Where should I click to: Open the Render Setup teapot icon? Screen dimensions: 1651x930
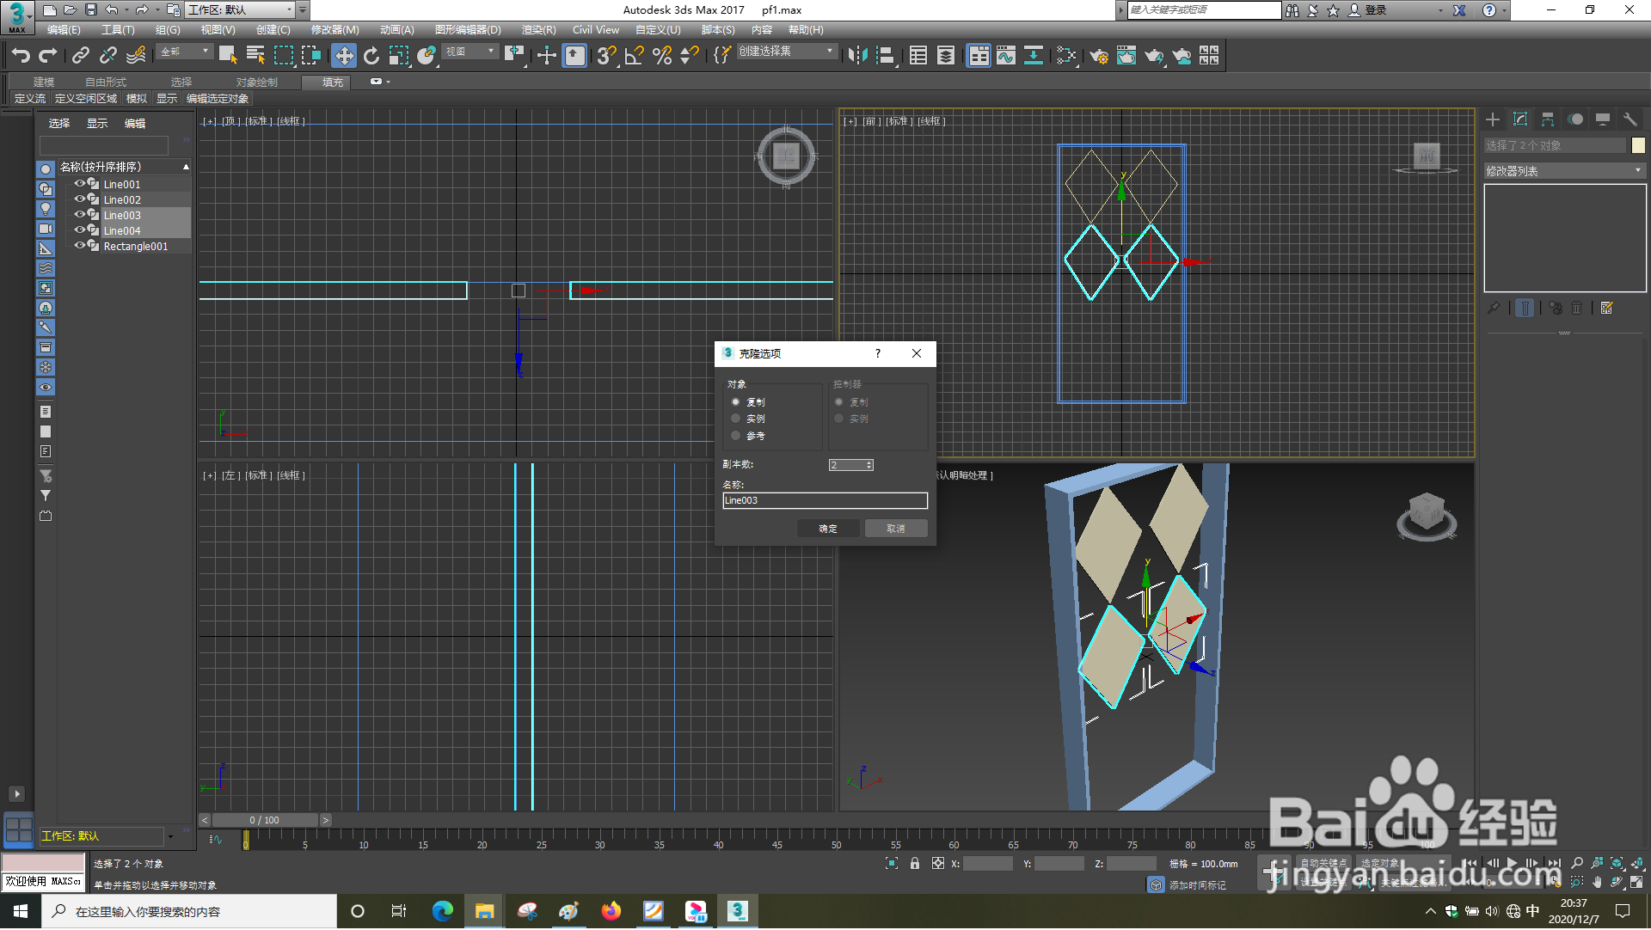pos(1098,56)
